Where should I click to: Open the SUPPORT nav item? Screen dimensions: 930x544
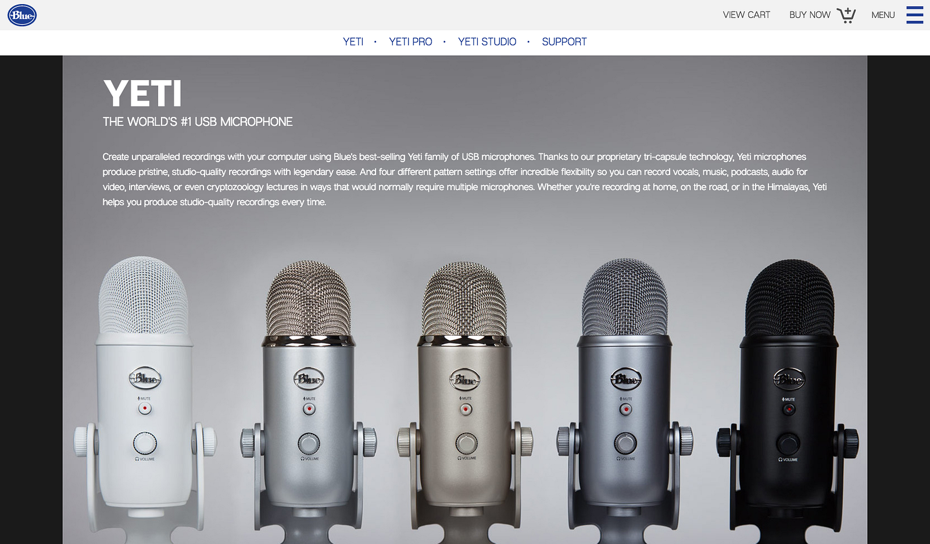[x=564, y=42]
